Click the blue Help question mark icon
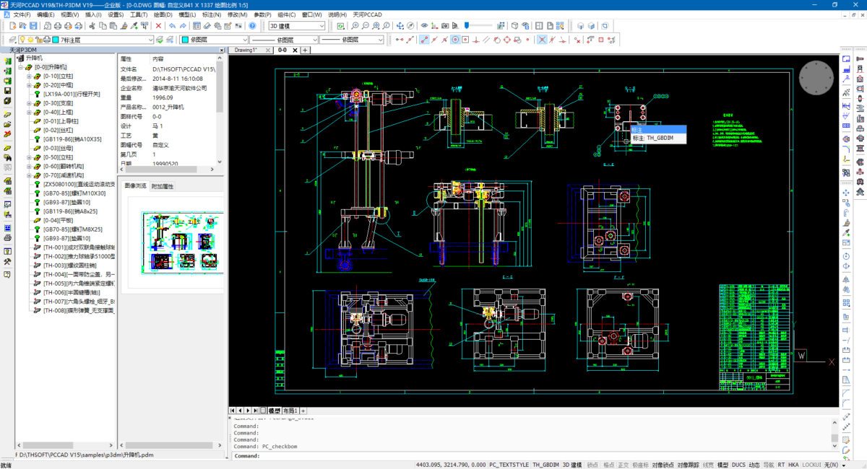Screen dimensions: 867x469 point(252,25)
